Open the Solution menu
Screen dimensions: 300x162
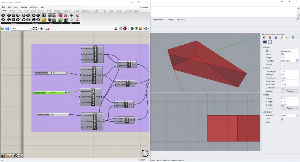pyautogui.click(x=33, y=7)
